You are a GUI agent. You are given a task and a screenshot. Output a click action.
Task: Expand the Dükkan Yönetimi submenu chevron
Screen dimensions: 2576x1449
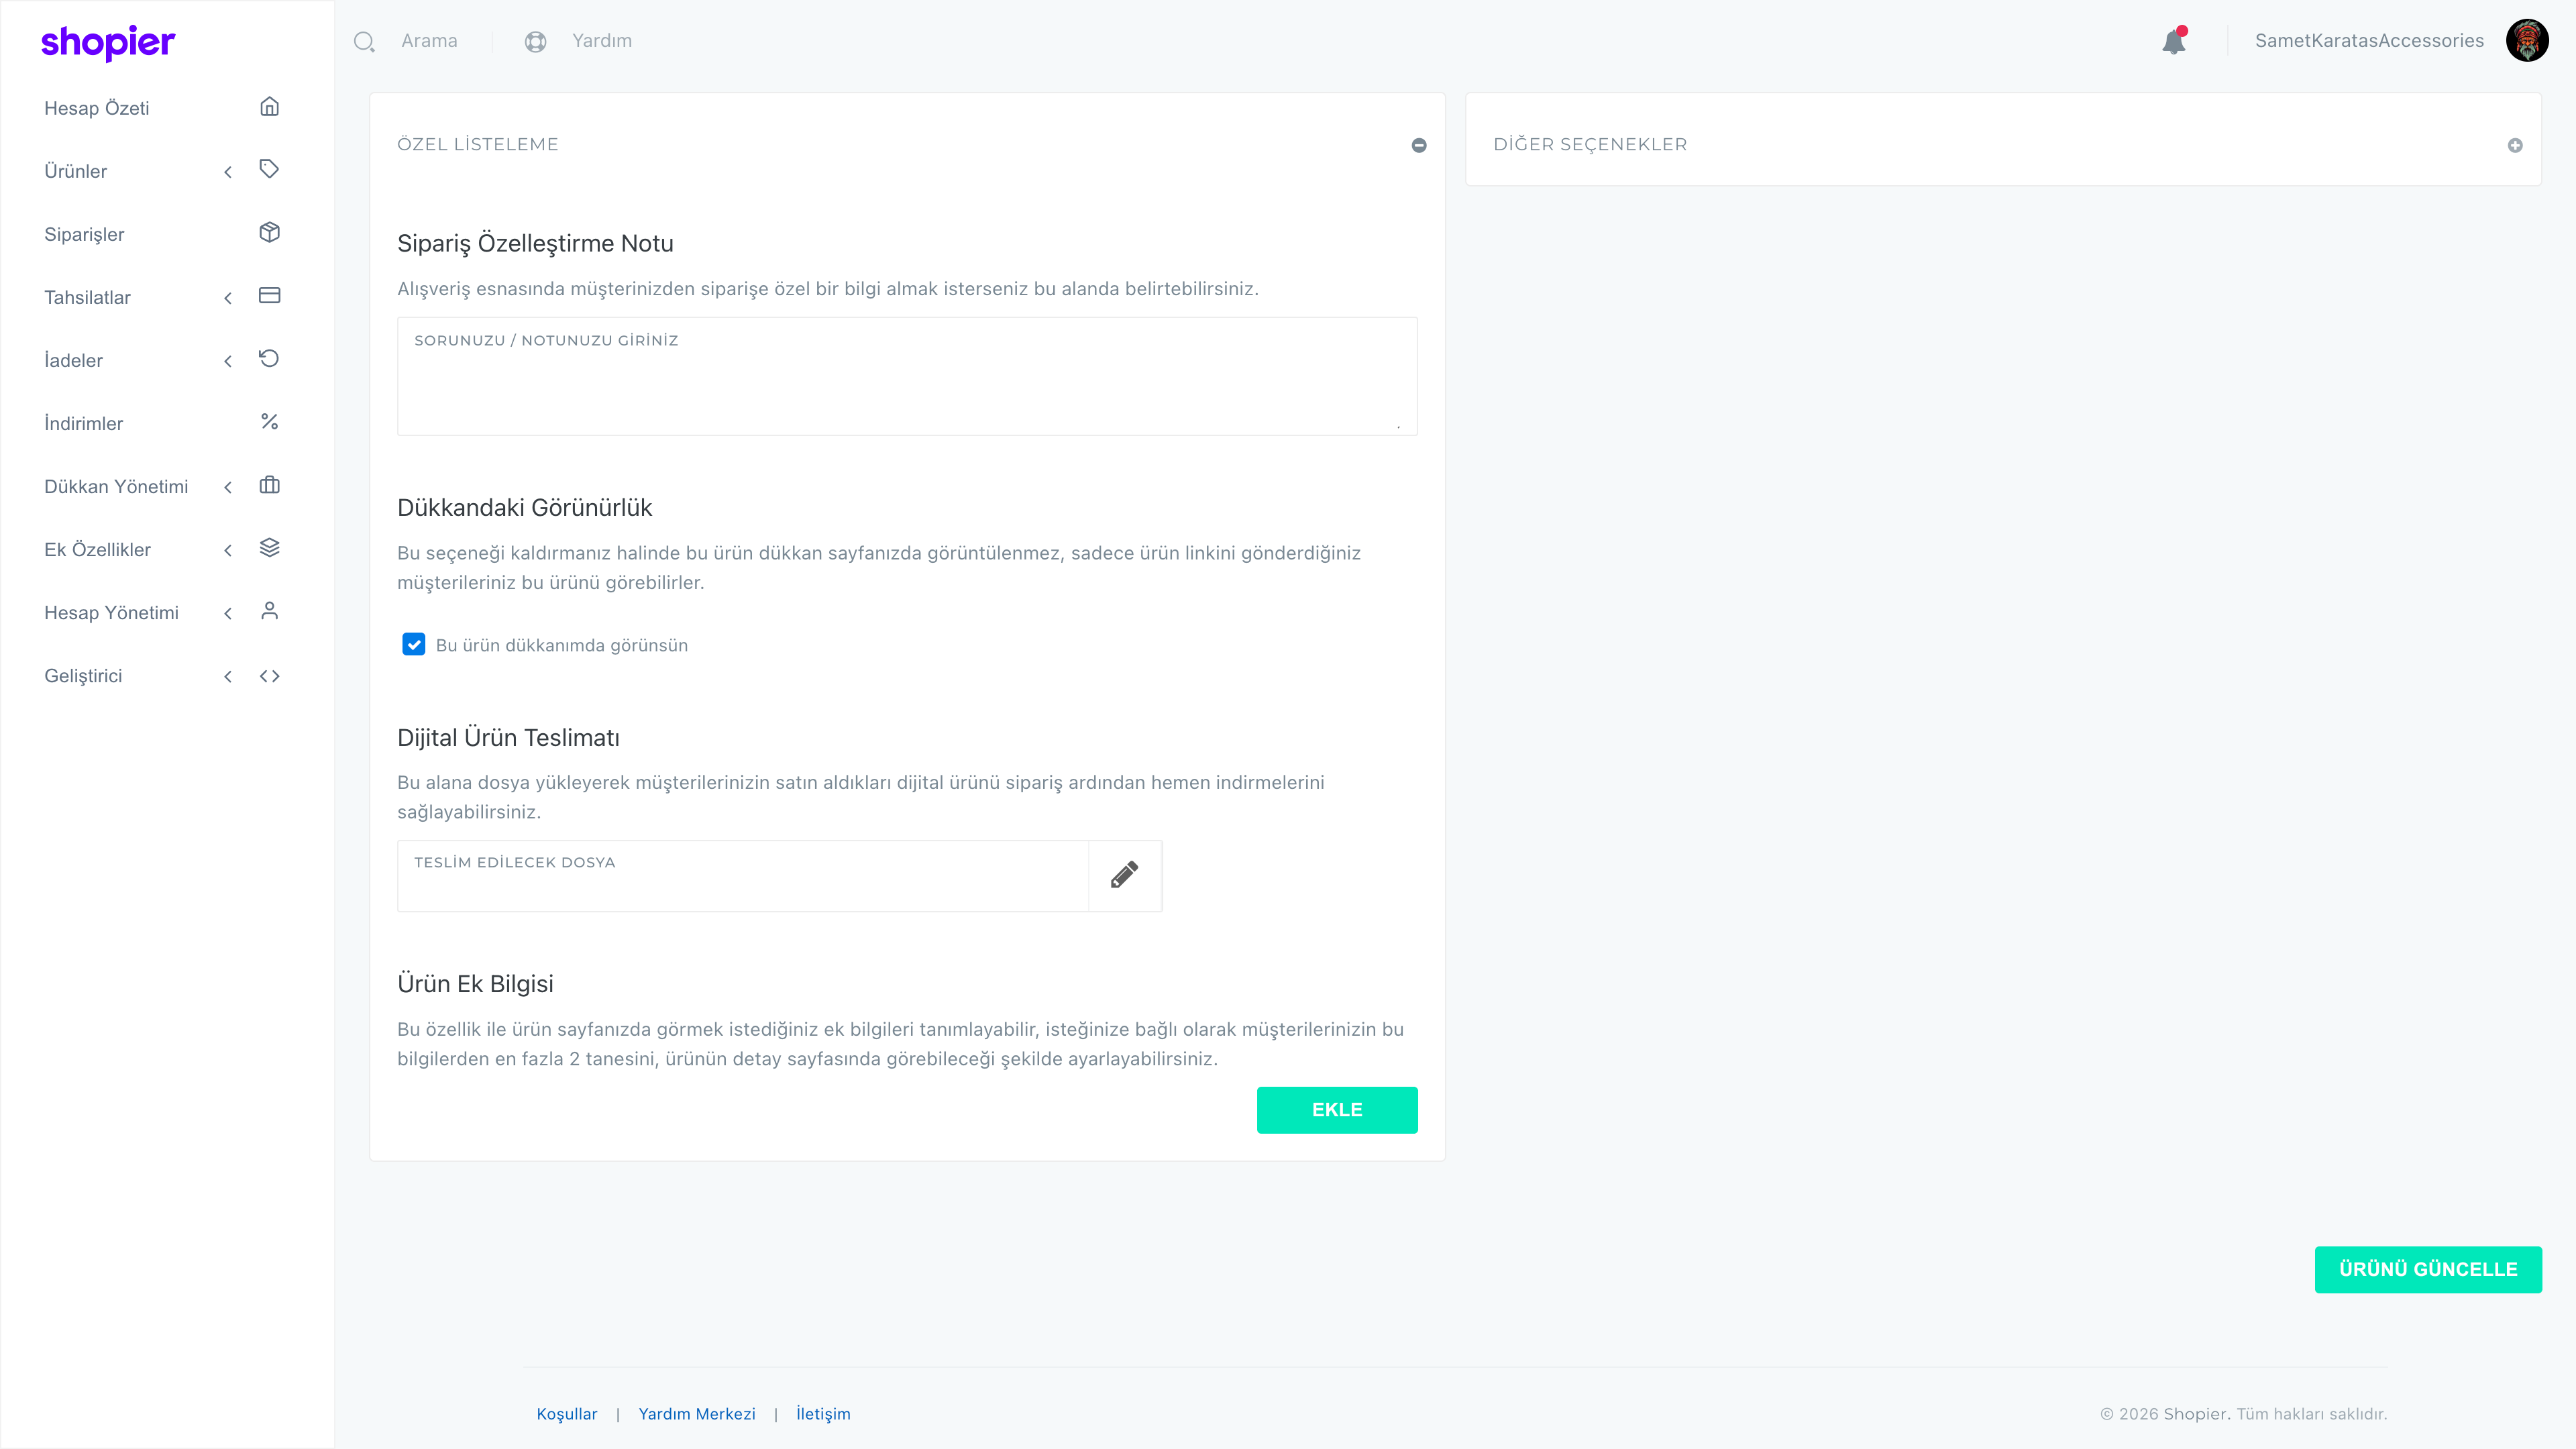228,487
